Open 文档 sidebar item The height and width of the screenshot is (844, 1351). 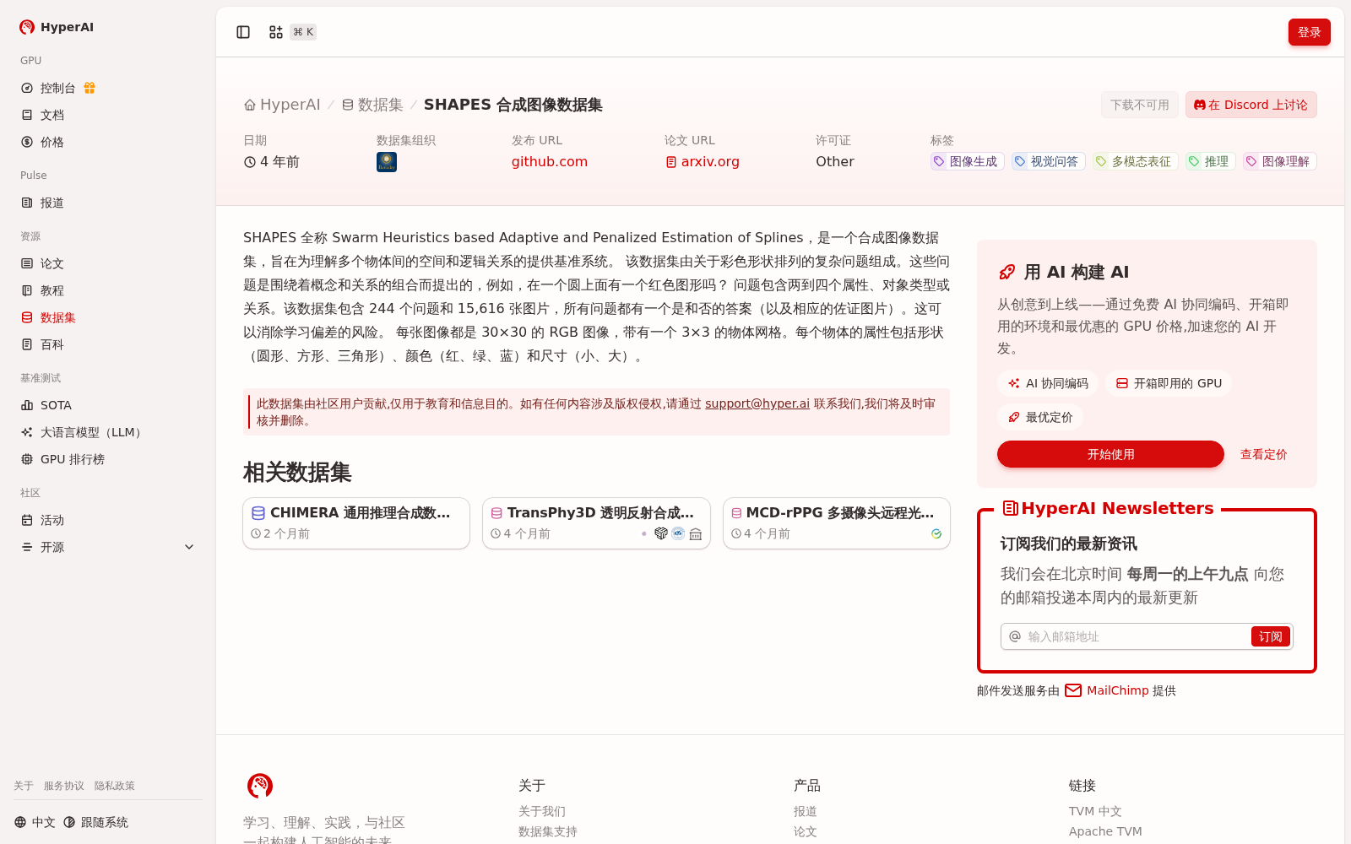click(108, 115)
